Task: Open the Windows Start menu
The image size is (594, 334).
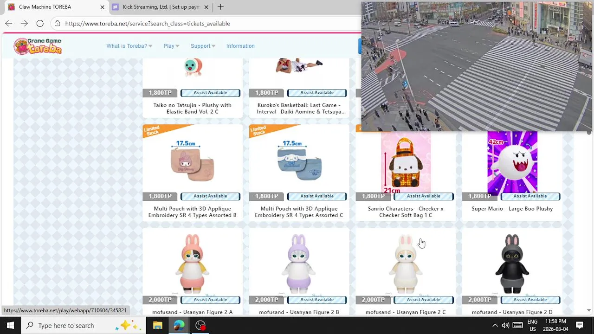Action: click(10, 325)
